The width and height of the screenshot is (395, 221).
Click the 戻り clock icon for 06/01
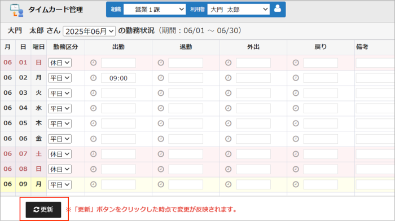click(296, 63)
